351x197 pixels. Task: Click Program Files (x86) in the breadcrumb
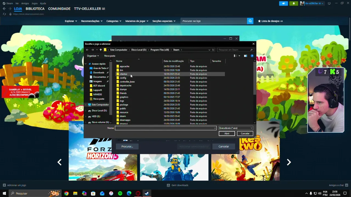(x=160, y=50)
